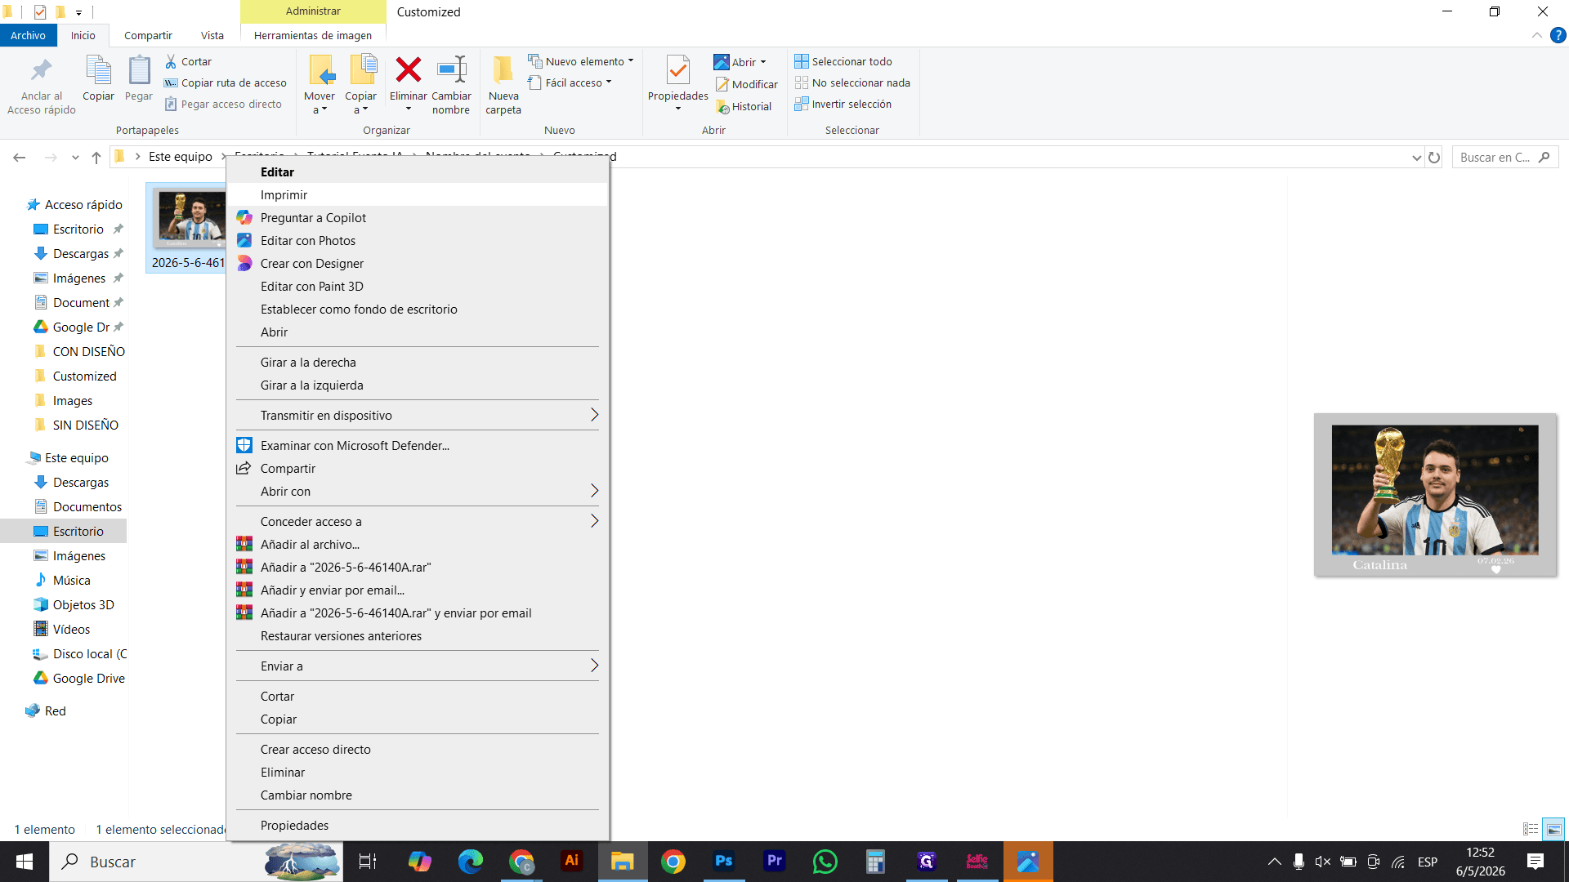Click No seleccionar nada button
This screenshot has height=882, width=1569.
[852, 82]
